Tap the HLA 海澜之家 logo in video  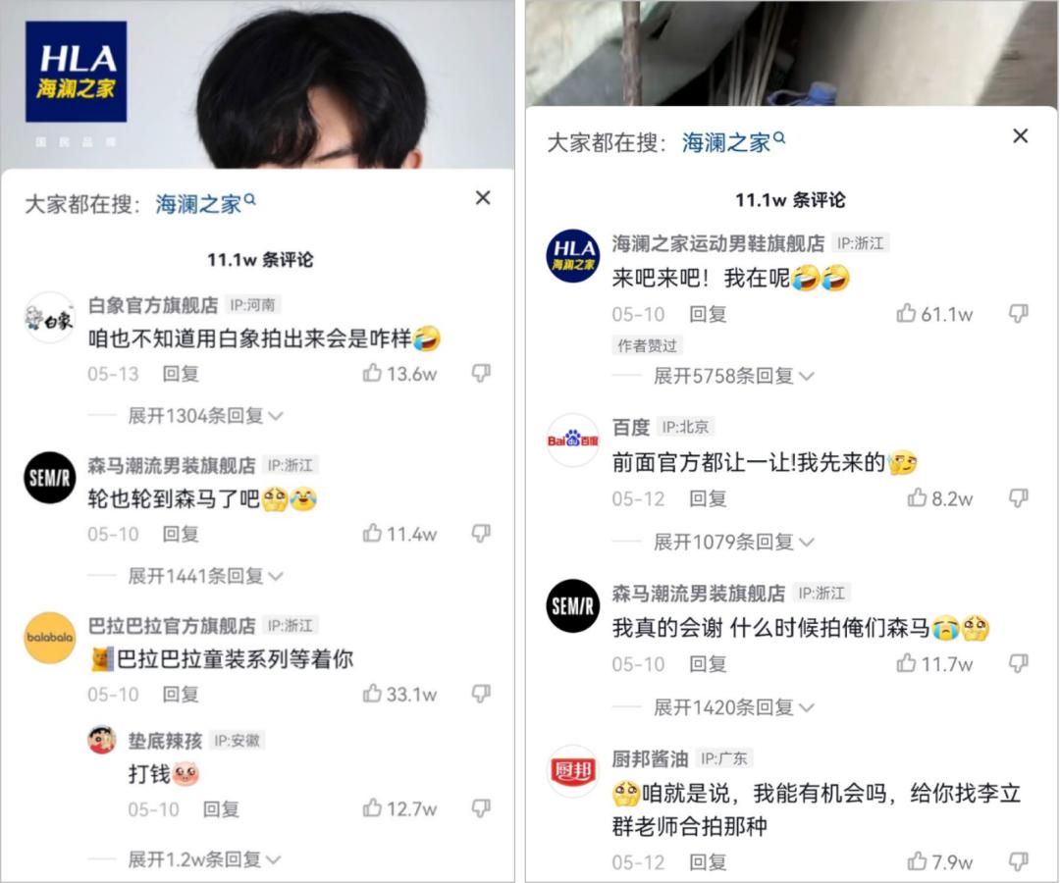(x=76, y=72)
